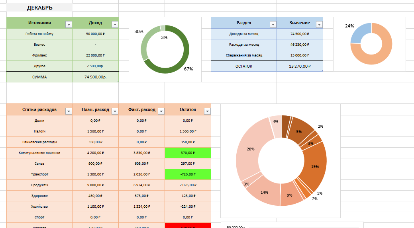Click the 1 324,00 ₽ actual cell
Screen dimensions: 414x228
coord(142,207)
